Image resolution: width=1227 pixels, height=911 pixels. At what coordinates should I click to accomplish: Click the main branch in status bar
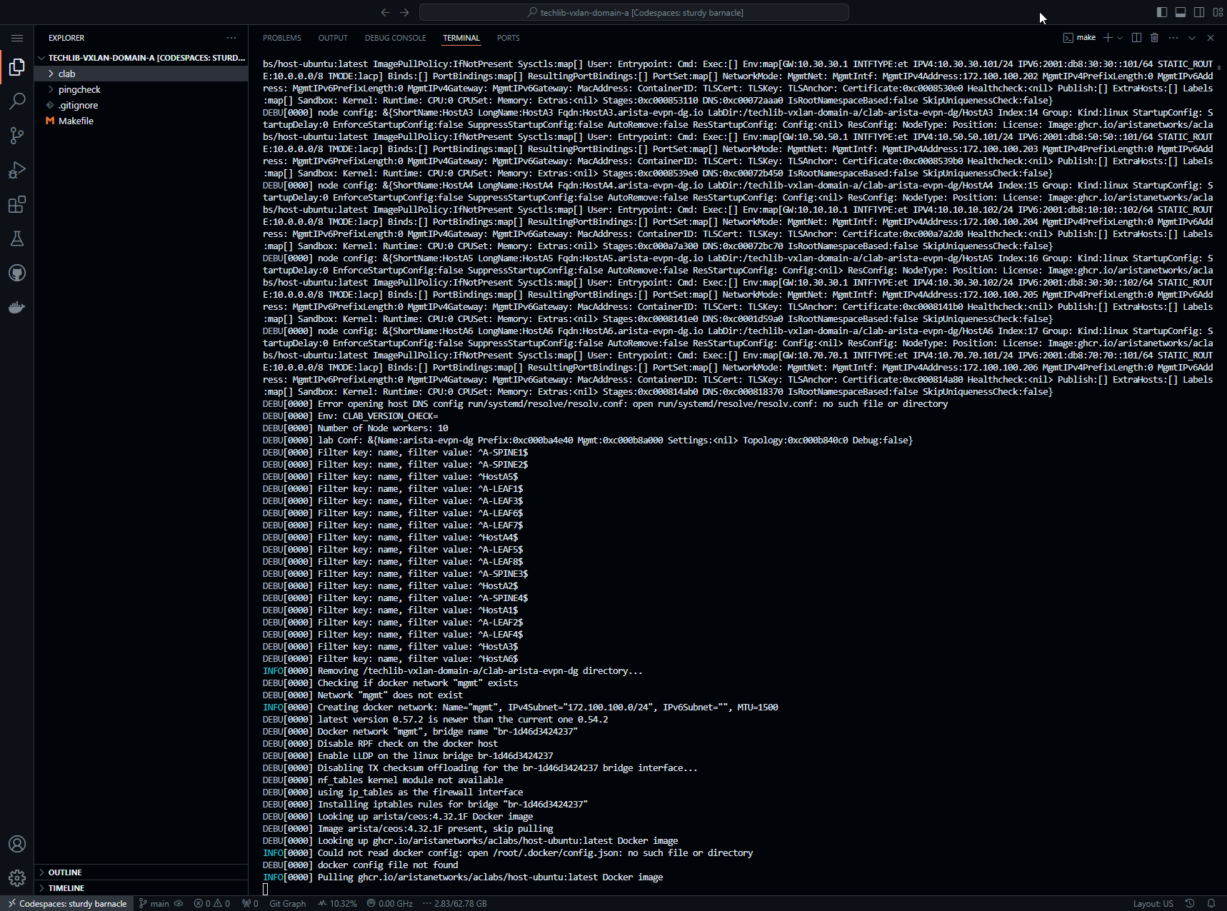[x=154, y=903]
